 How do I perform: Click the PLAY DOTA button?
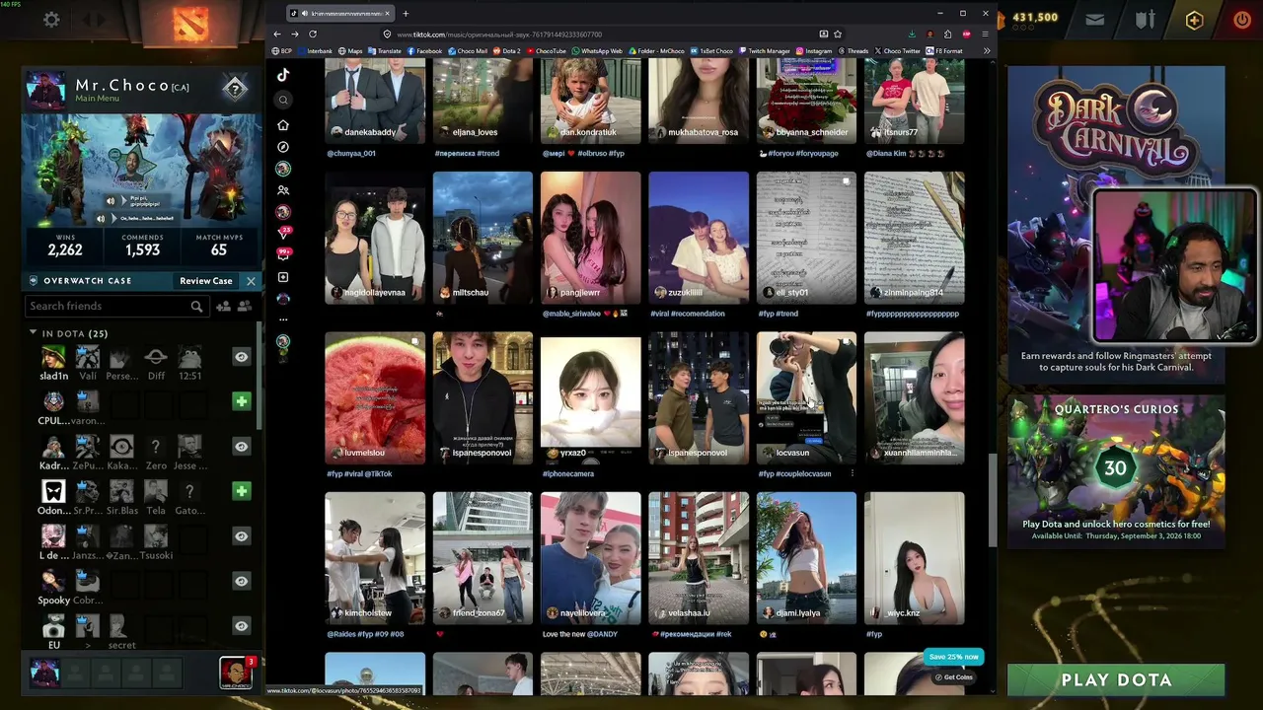[x=1116, y=679]
